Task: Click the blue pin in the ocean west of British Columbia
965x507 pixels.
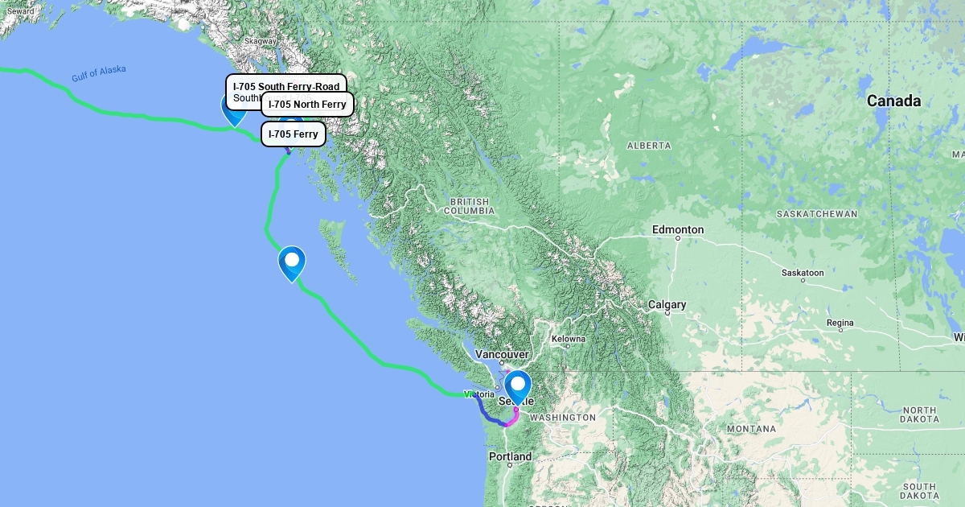Action: coord(292,262)
